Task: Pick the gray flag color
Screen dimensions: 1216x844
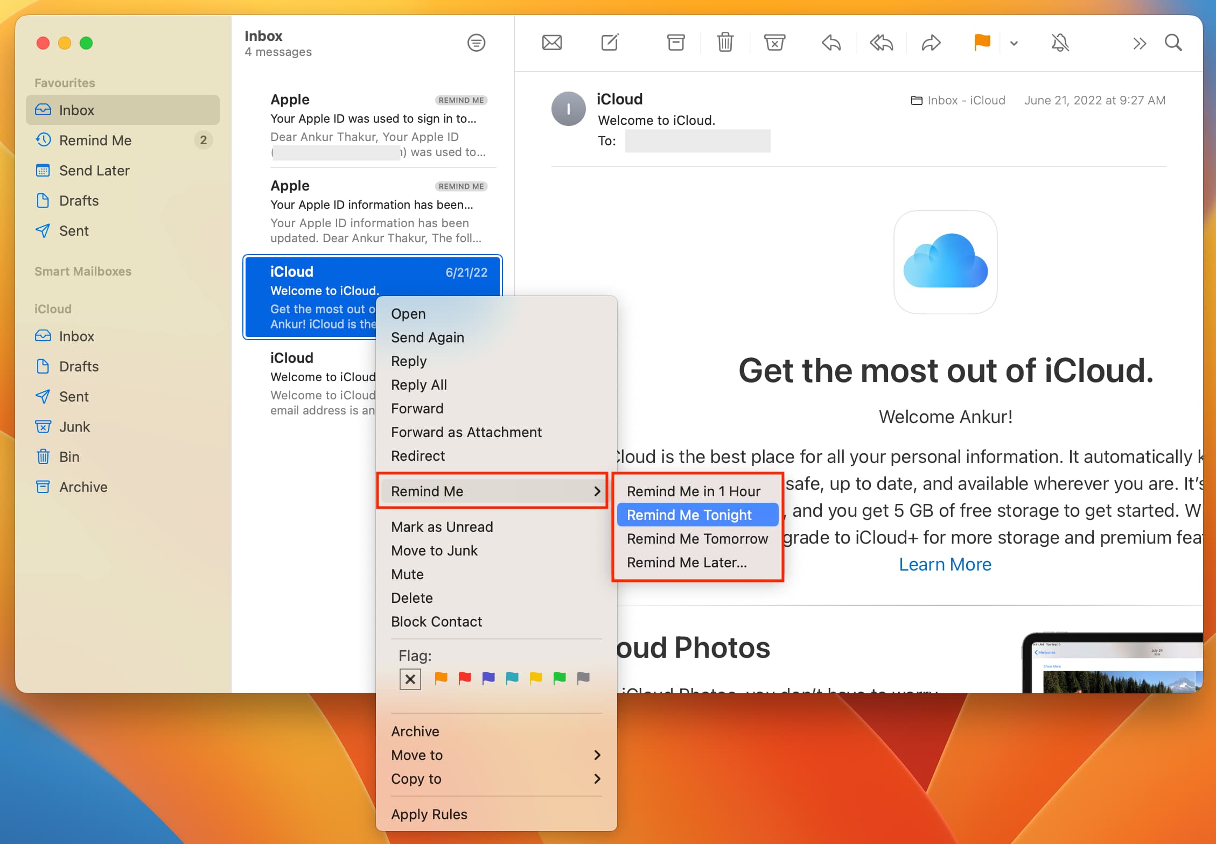Action: [583, 678]
